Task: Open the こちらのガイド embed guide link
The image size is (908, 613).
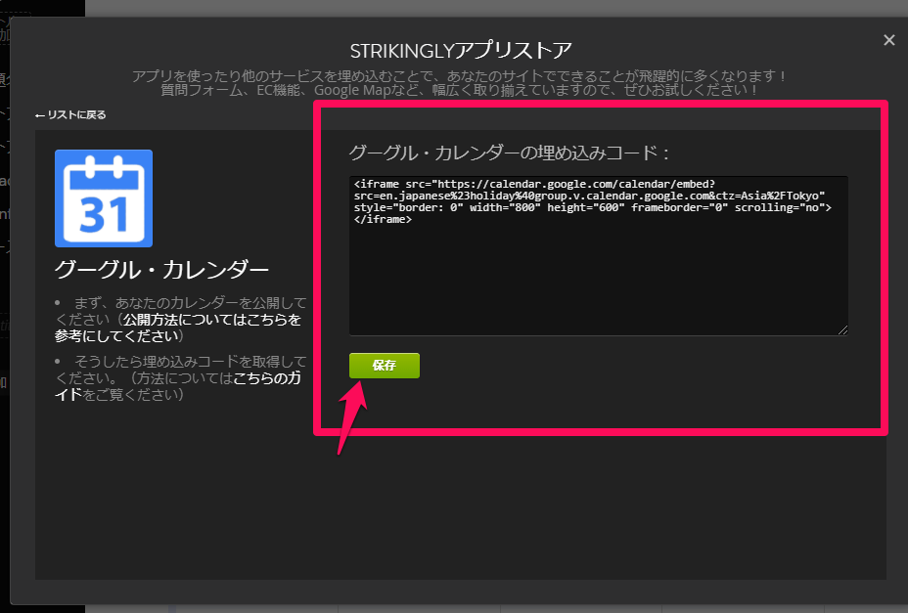Action: pyautogui.click(x=178, y=386)
